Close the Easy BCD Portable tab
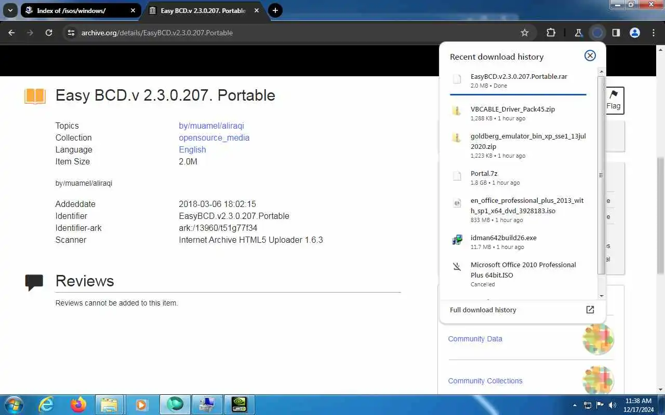Screen dimensions: 665x415 click(x=256, y=10)
